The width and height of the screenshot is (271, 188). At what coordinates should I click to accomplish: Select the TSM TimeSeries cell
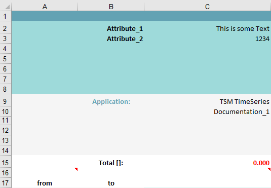pos(207,101)
